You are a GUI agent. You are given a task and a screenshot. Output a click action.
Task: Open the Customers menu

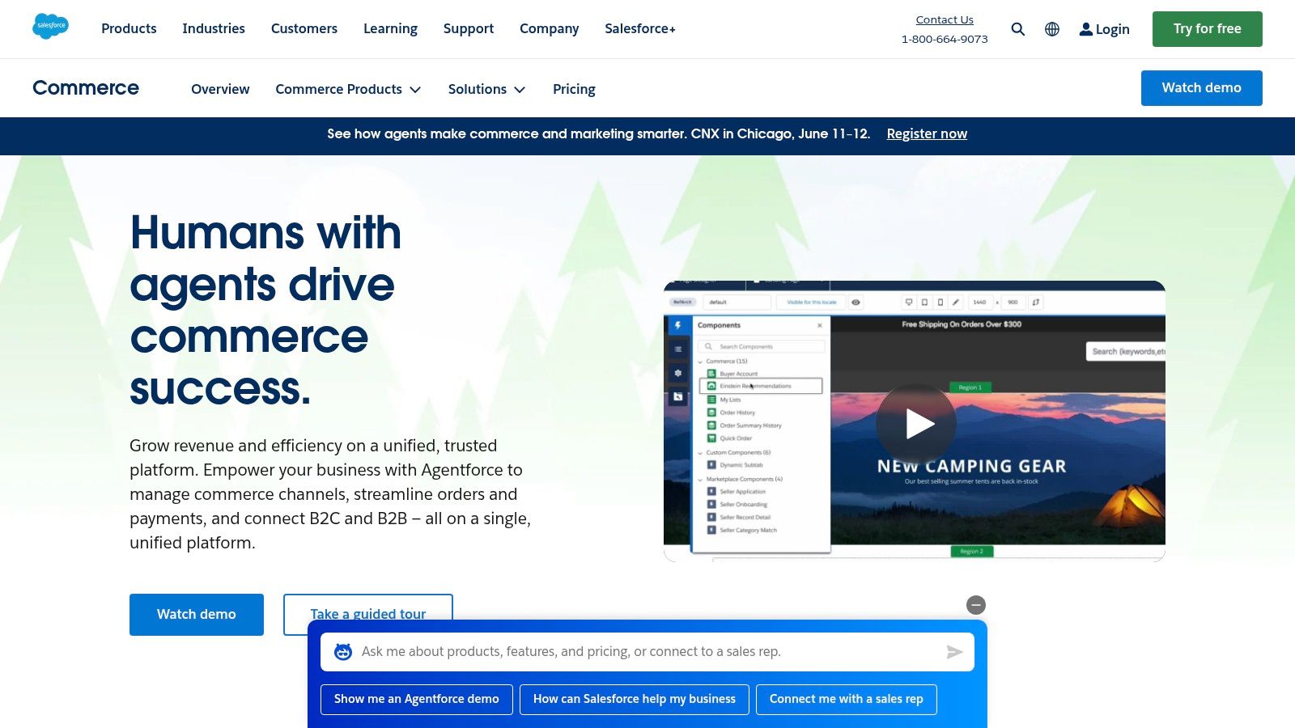tap(304, 28)
